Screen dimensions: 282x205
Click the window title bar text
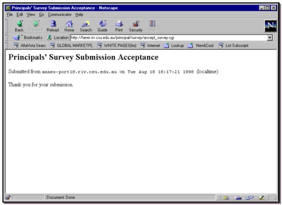click(x=65, y=8)
